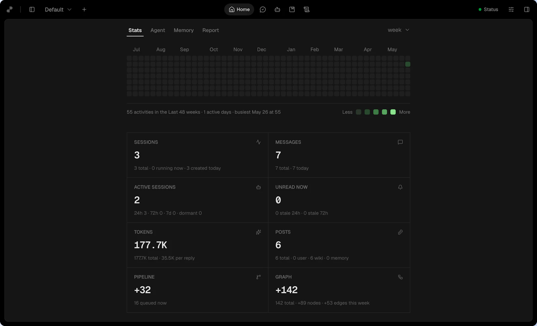Image resolution: width=537 pixels, height=326 pixels.
Task: Click the Tokens sparkle icon
Action: [x=258, y=232]
